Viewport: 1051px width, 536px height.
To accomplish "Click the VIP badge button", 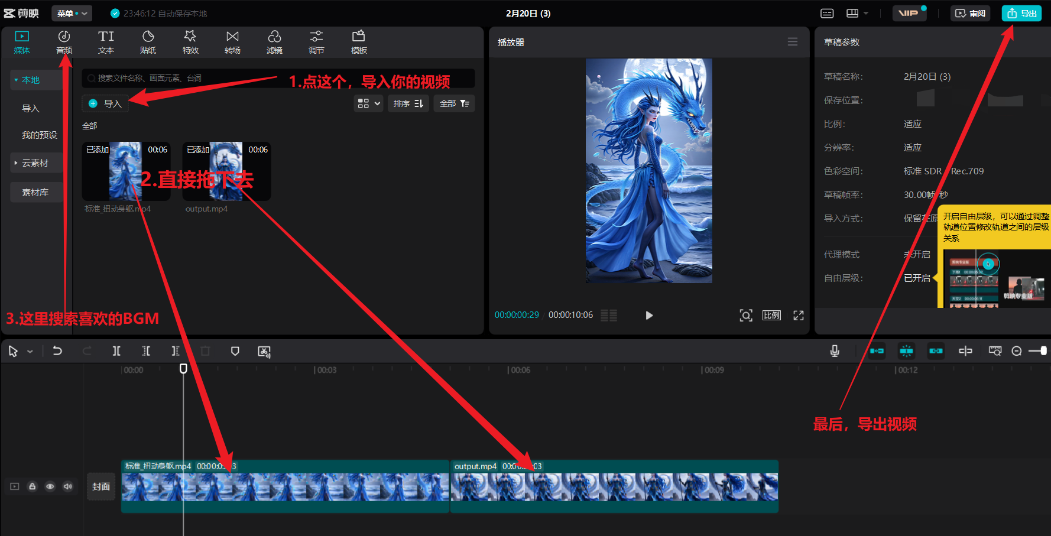I will pos(909,13).
